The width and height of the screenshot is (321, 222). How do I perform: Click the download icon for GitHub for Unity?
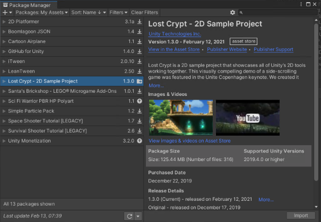pyautogui.click(x=140, y=51)
